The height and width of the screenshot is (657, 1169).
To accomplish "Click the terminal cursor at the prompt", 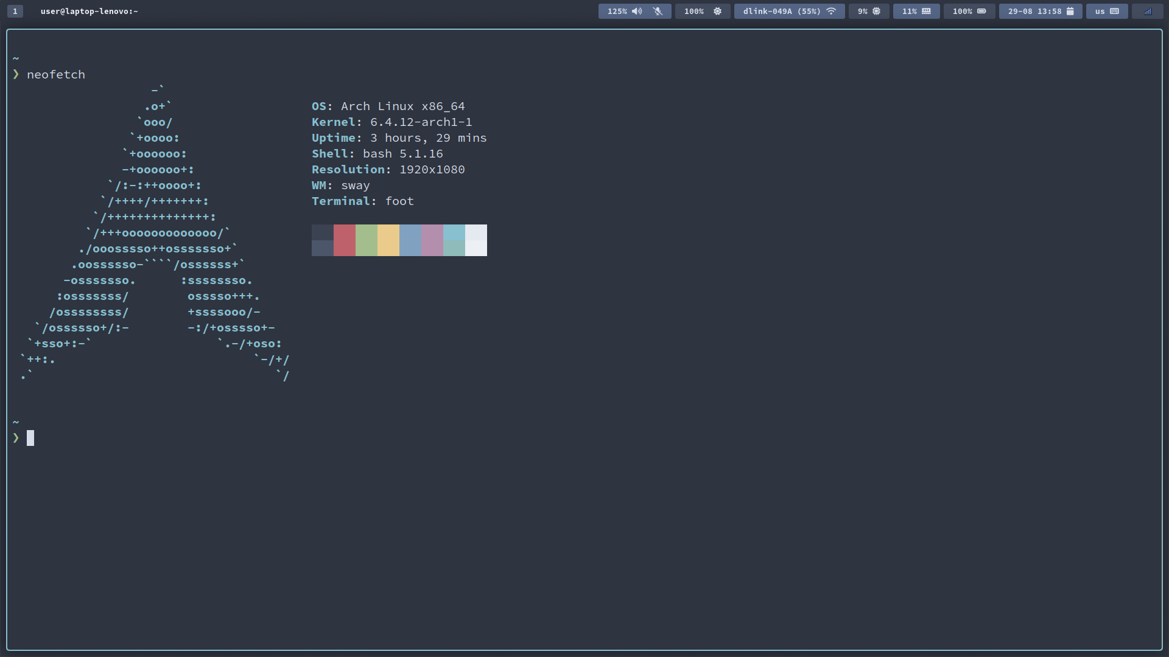I will pos(30,438).
